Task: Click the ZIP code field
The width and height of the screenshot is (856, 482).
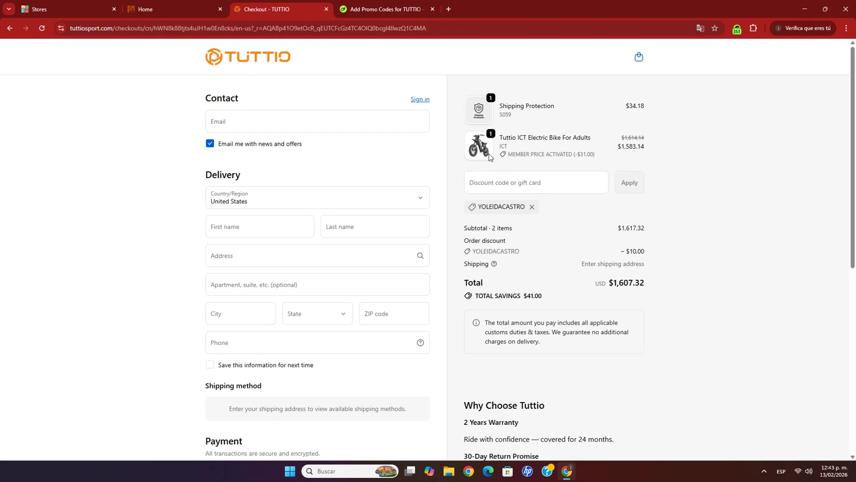Action: point(394,314)
